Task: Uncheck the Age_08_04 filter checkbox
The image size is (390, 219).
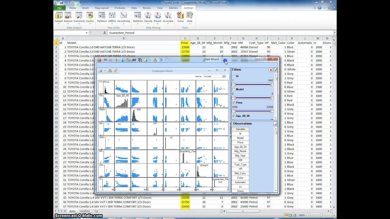Action: (x=234, y=116)
